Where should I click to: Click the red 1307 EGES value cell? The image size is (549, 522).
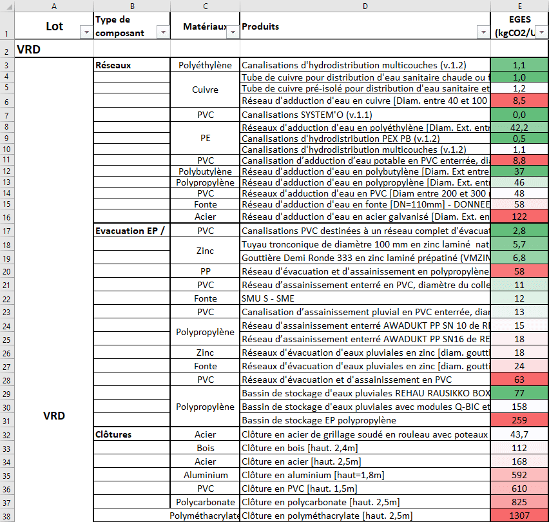pyautogui.click(x=519, y=516)
